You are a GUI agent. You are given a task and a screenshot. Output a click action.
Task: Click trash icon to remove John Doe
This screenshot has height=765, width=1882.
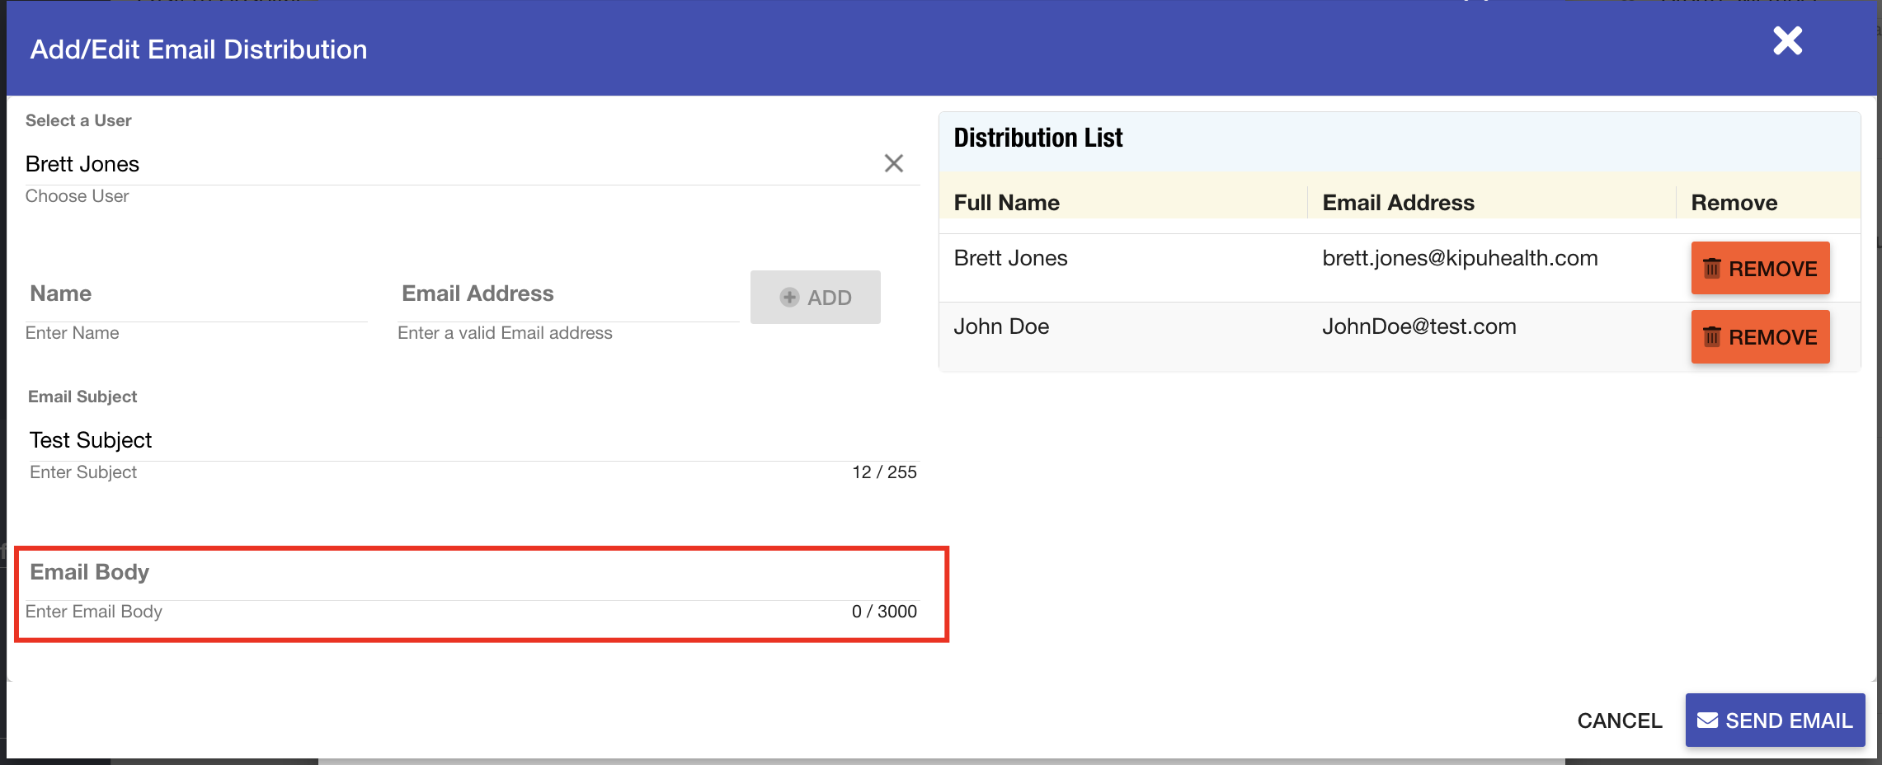click(1712, 337)
